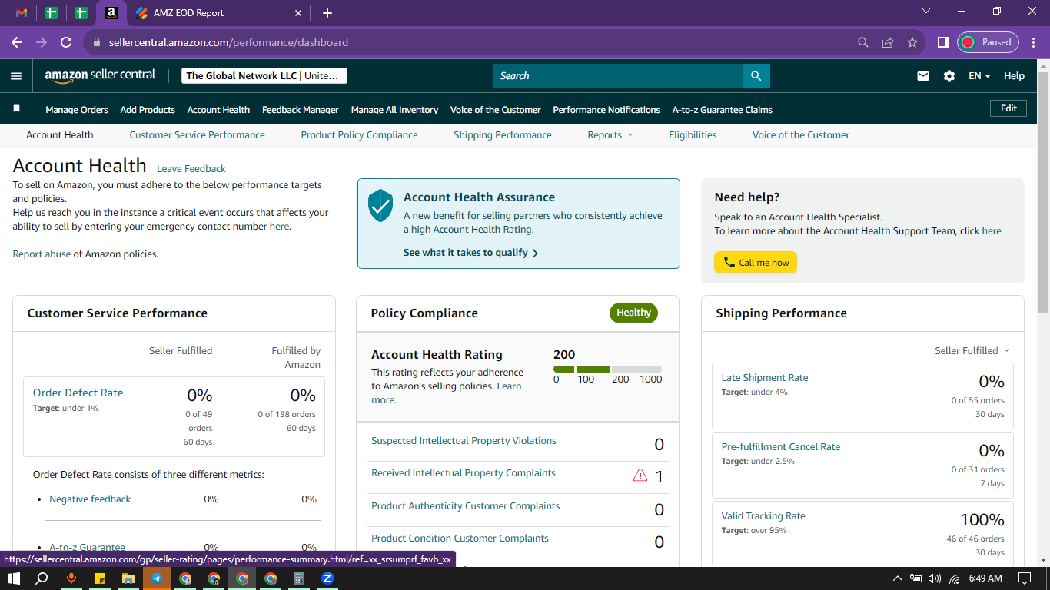Click the browser address bar URL
This screenshot has height=590, width=1050.
228,43
